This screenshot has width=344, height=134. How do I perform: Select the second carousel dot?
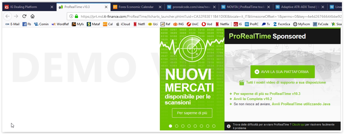(177, 126)
